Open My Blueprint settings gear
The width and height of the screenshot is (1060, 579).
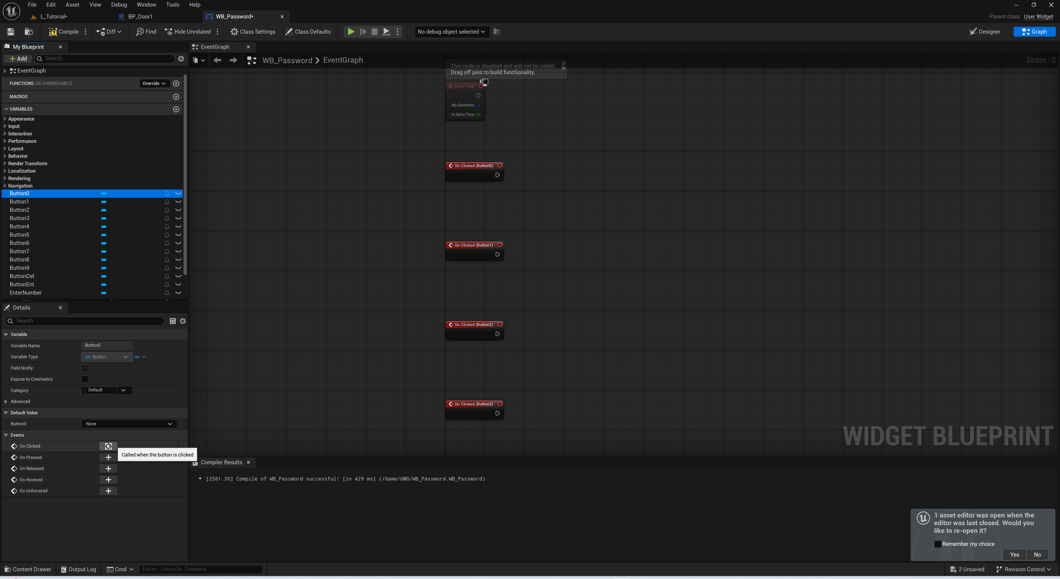181,58
